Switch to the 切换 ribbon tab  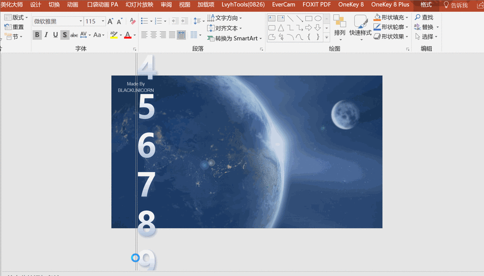pyautogui.click(x=54, y=4)
